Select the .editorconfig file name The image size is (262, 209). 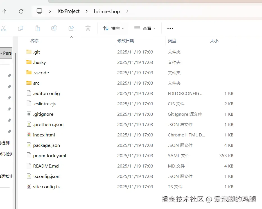point(46,93)
